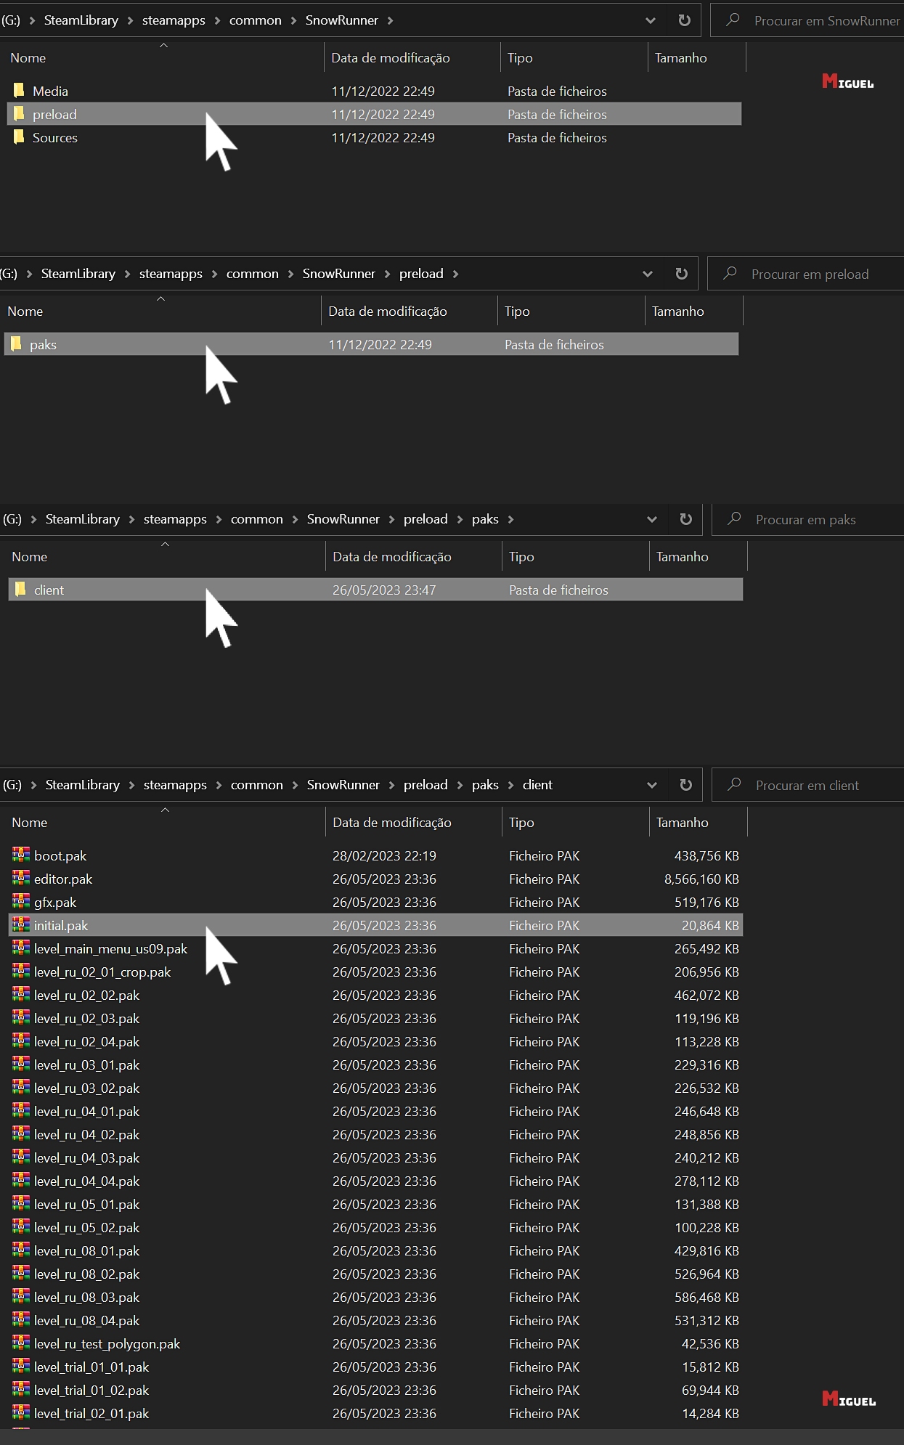Go to steamapps in the preload address bar
904x1445 pixels.
pyautogui.click(x=171, y=274)
